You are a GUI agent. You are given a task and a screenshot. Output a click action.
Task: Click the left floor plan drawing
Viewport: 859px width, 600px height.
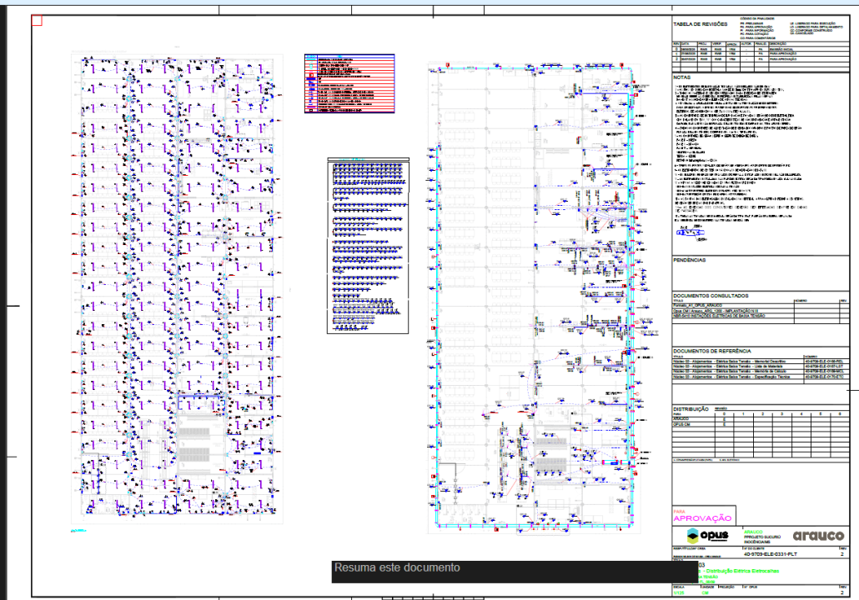[177, 292]
